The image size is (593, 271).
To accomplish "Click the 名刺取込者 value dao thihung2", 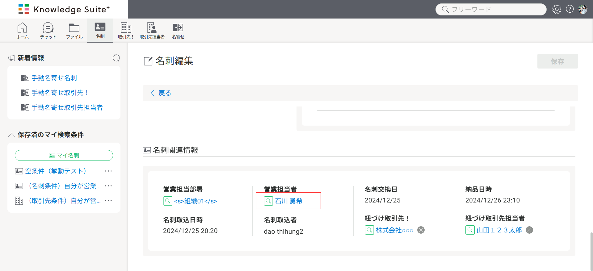I will coord(284,231).
